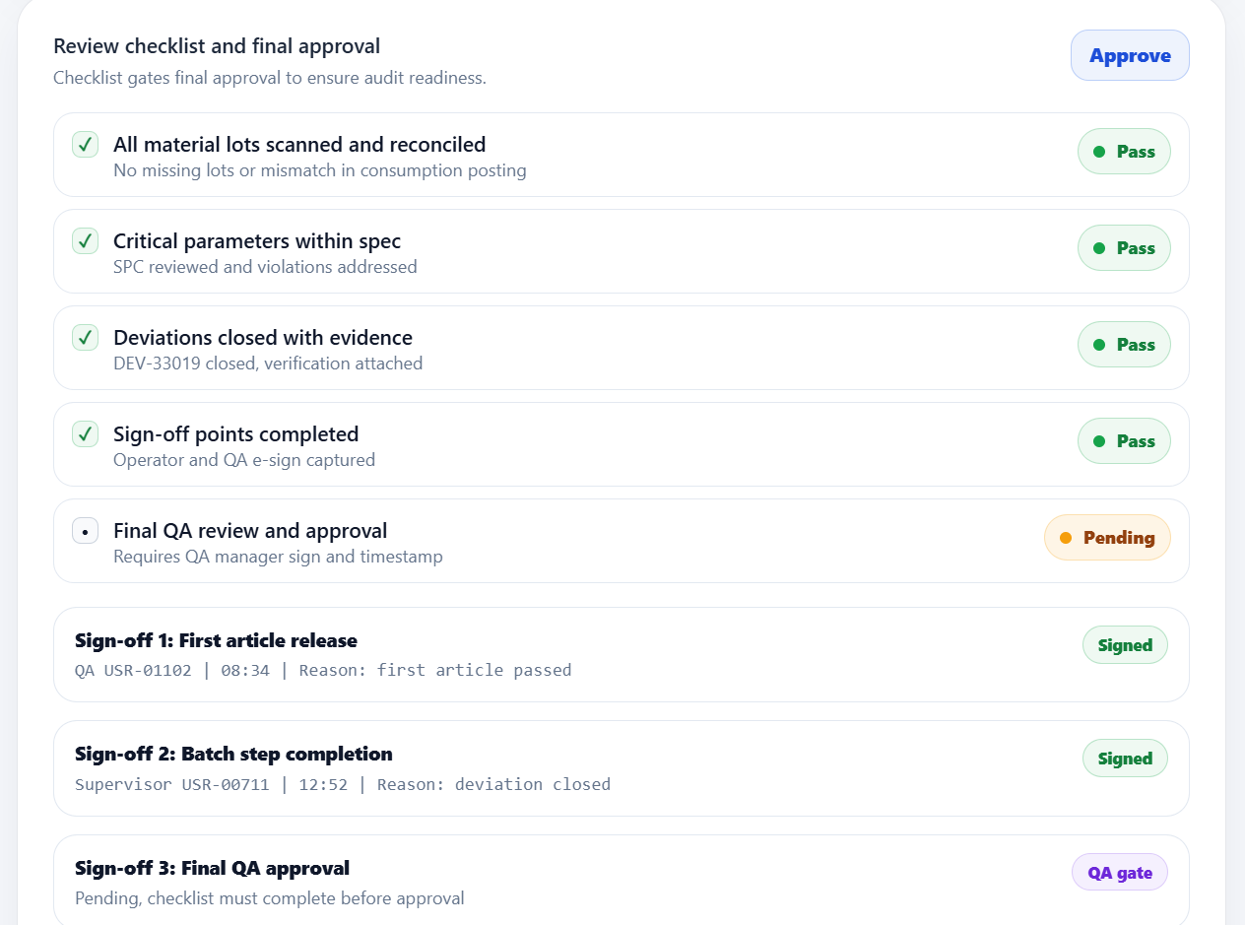Click Signed badge on first article release
The height and width of the screenshot is (925, 1245).
(1125, 645)
